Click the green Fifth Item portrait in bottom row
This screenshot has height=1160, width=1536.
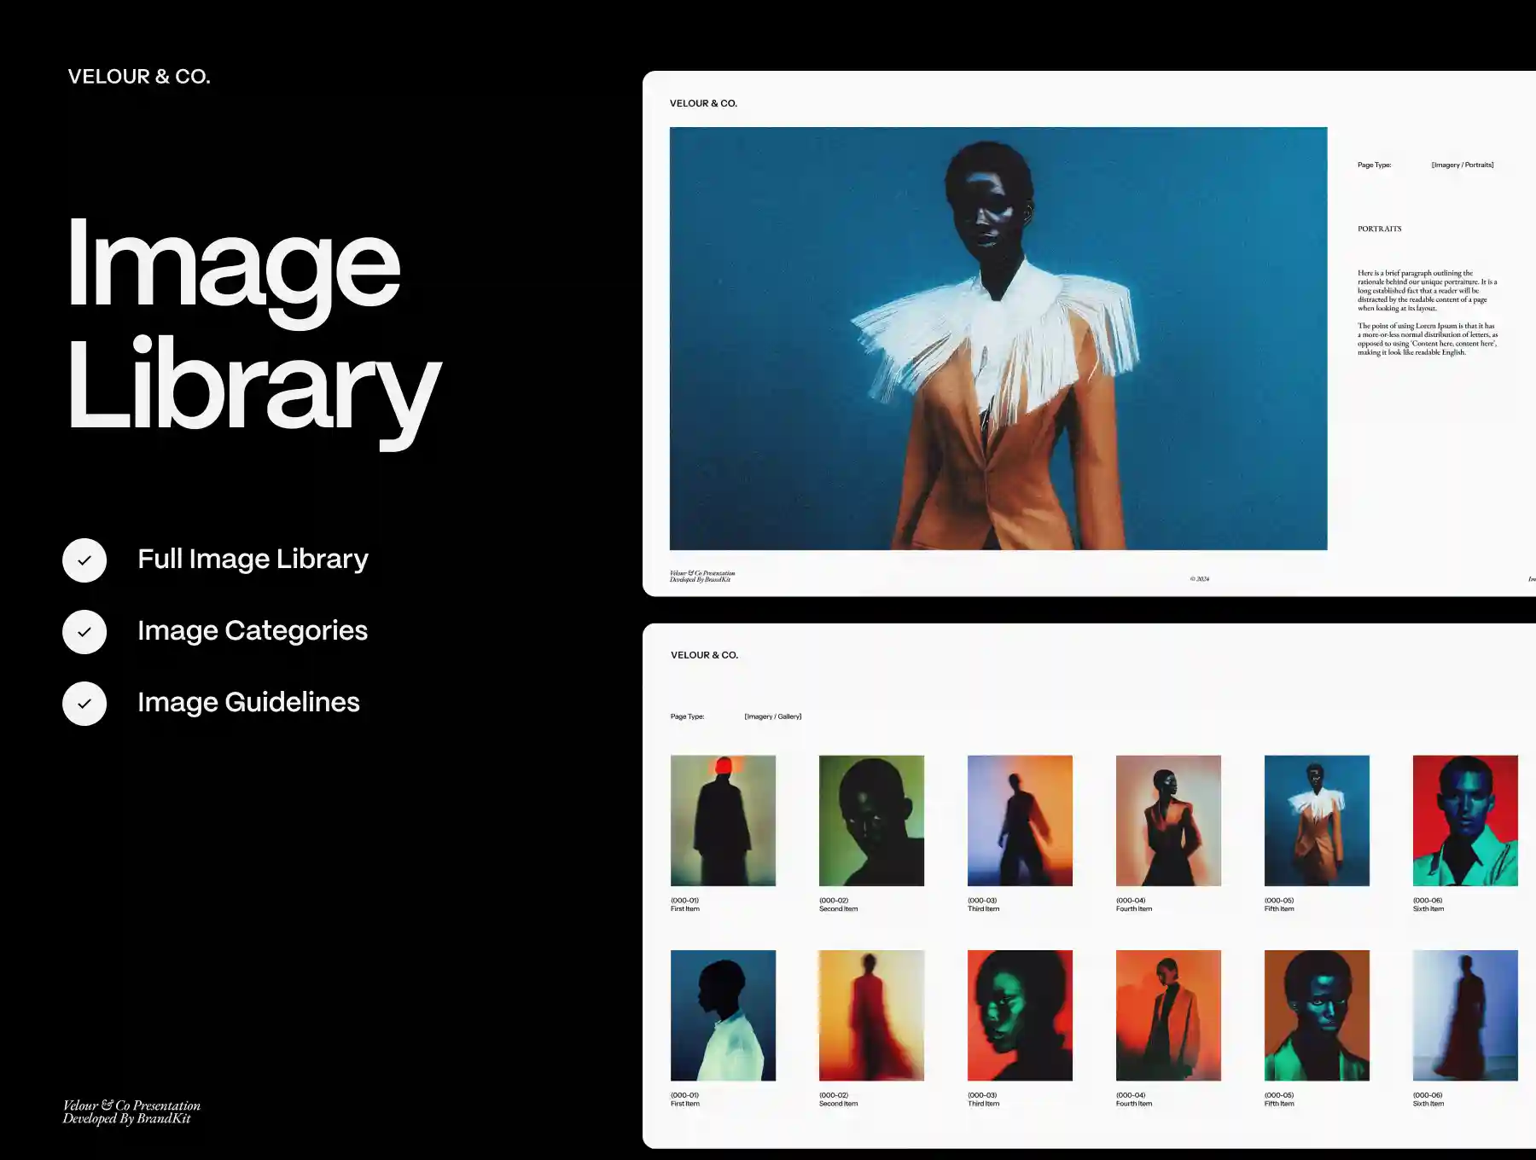tap(1316, 1015)
